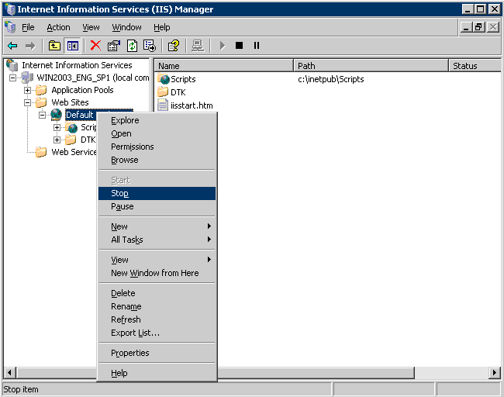Click the Help toolbar icon
Screen dimensions: 504x397
point(174,46)
